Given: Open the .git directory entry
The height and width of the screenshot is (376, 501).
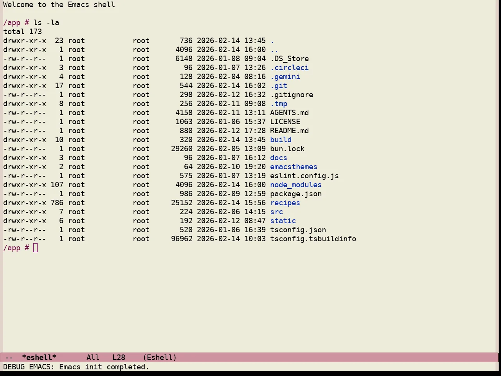Looking at the screenshot, I should click(279, 86).
